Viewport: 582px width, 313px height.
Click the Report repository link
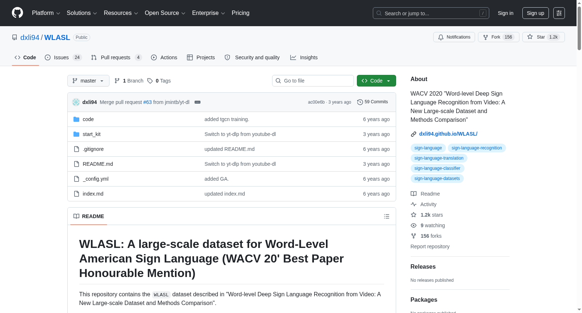click(x=430, y=246)
